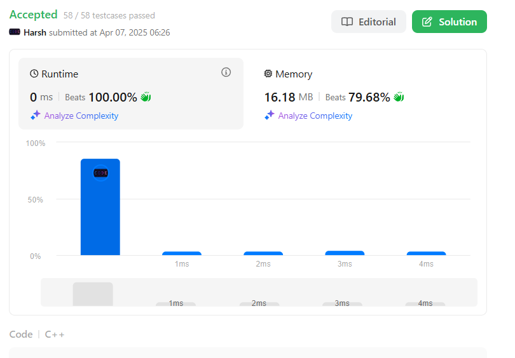
Task: Click the 4ms marker in mini chart
Action: click(425, 303)
